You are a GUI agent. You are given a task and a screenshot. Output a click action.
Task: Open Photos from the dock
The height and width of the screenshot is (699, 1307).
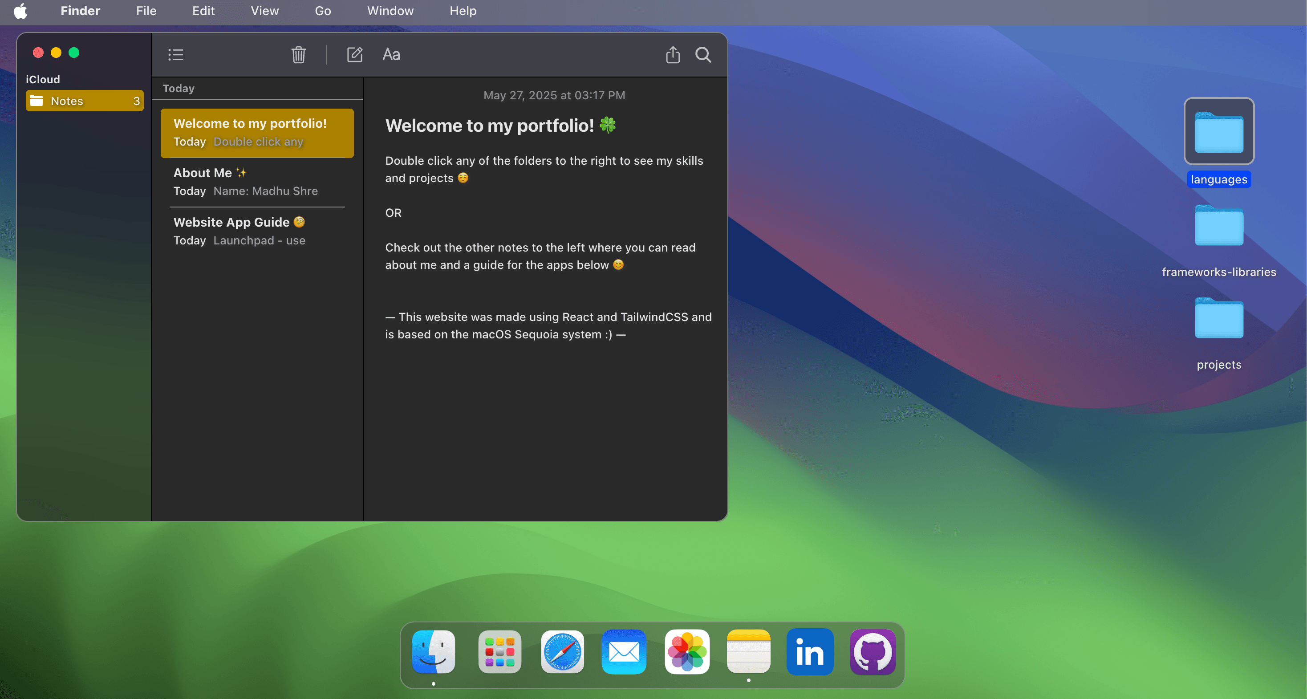(x=686, y=652)
